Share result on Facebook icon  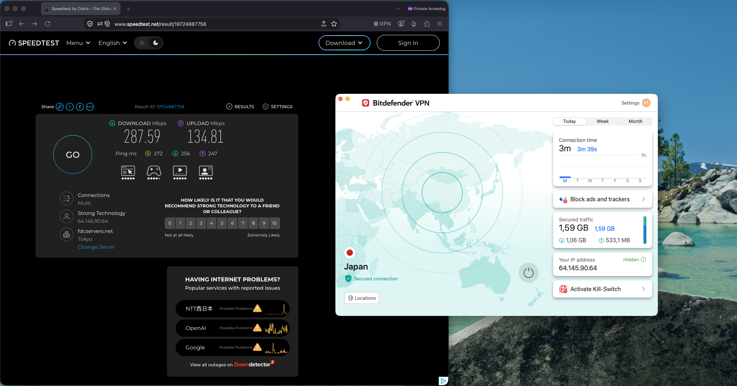[80, 107]
